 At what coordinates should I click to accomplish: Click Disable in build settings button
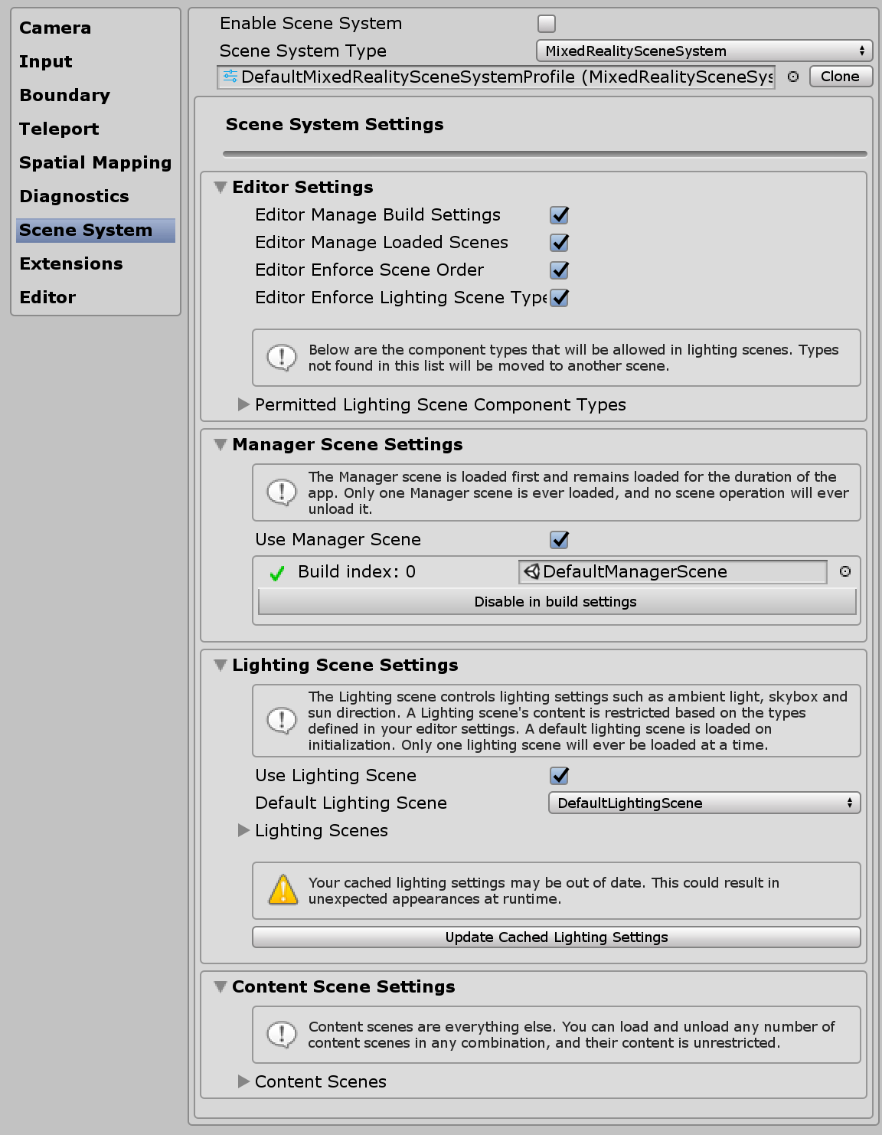point(557,602)
